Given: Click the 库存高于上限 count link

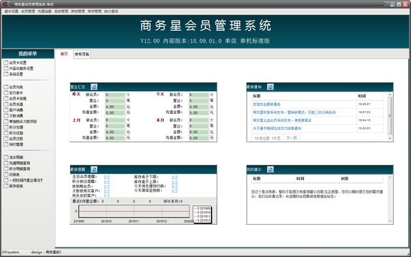Looking at the screenshot, I should point(175,182).
